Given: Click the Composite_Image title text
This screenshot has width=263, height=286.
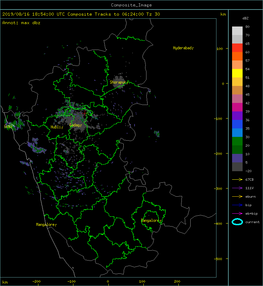Looking at the screenshot, I should point(131,5).
